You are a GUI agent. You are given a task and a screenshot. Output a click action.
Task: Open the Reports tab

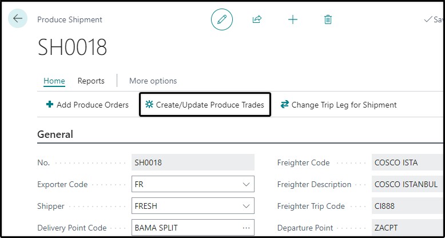(x=91, y=81)
